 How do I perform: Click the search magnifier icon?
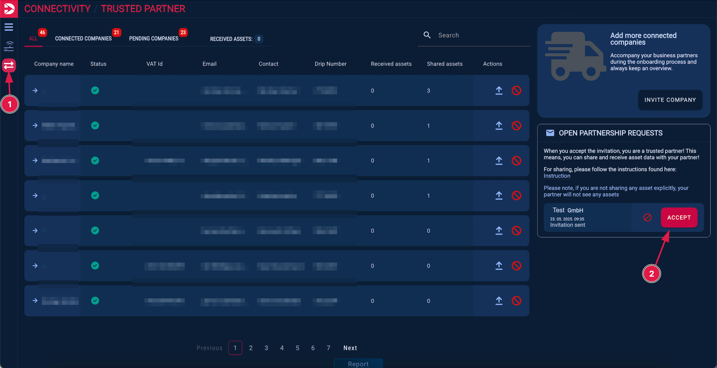[427, 35]
